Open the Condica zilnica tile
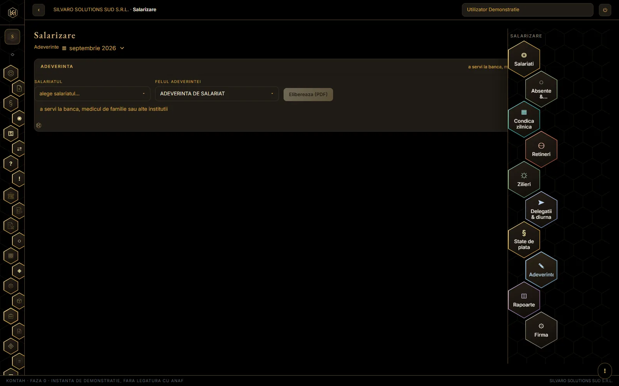Viewport: 619px width, 386px height. pyautogui.click(x=524, y=119)
